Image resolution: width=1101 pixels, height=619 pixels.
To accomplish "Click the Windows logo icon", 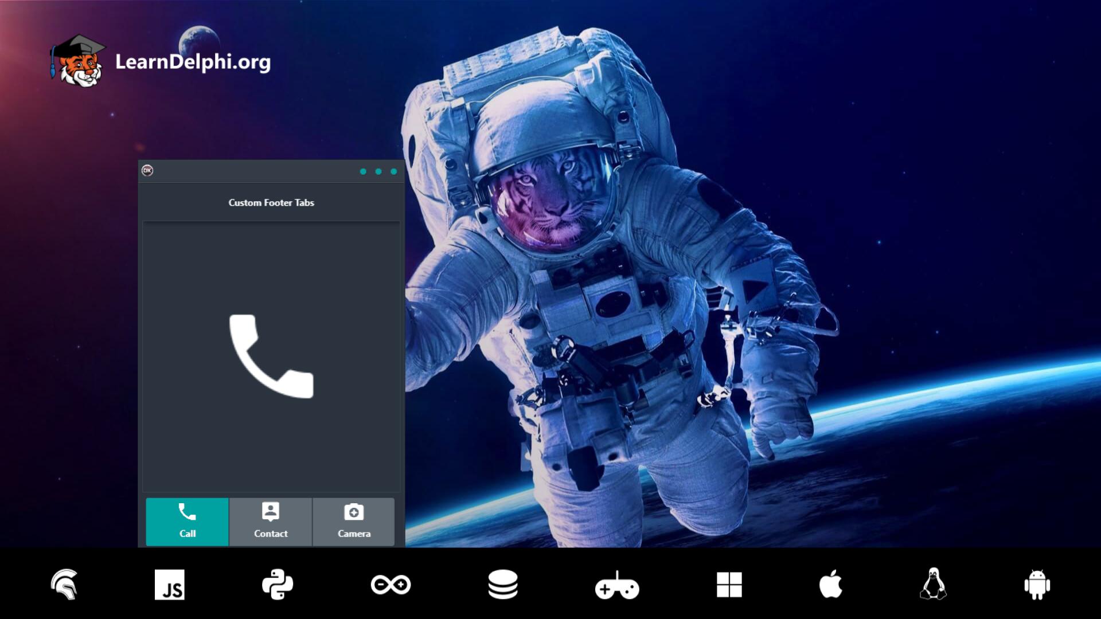I will point(729,585).
